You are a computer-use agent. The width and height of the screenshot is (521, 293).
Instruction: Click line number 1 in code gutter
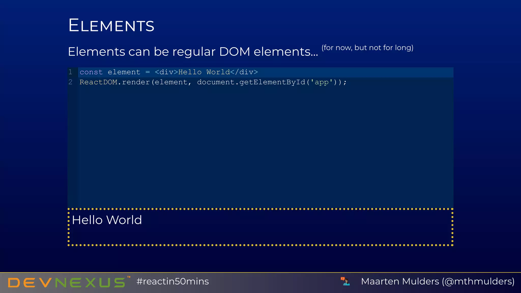coord(70,72)
